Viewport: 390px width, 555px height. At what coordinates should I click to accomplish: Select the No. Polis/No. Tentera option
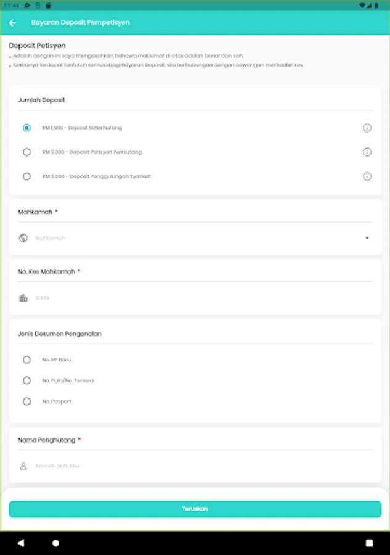click(x=26, y=380)
